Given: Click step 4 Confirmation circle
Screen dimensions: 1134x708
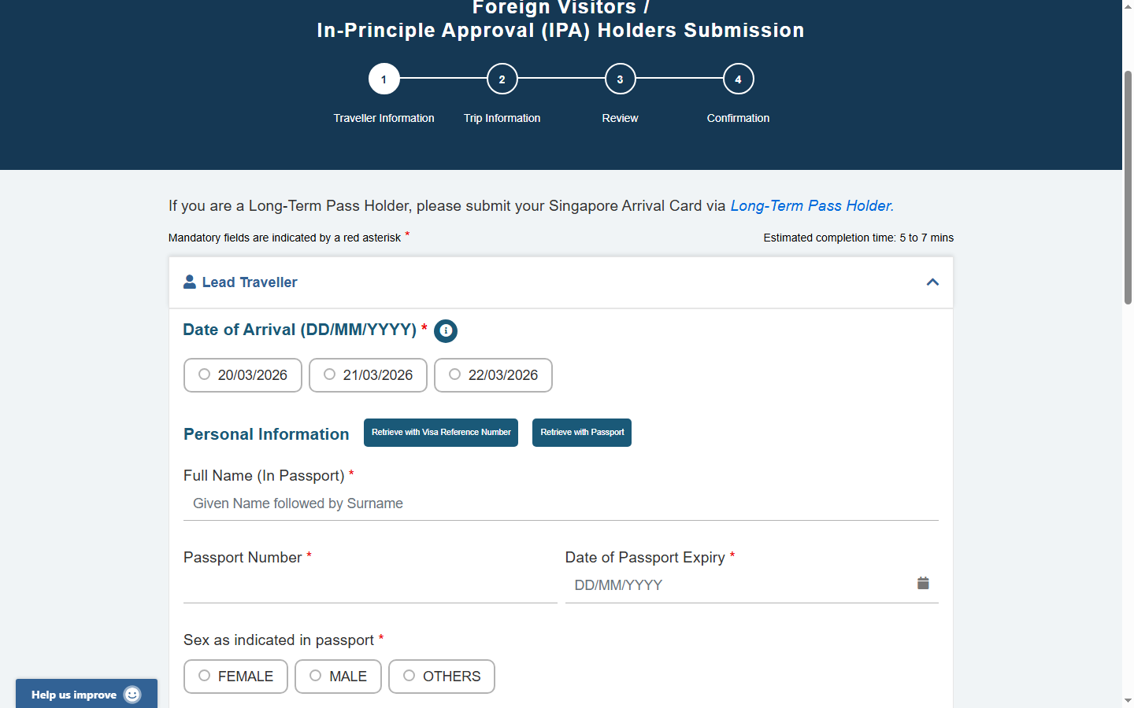Looking at the screenshot, I should (x=739, y=79).
